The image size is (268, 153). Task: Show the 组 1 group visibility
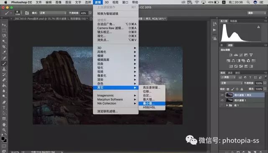[222, 105]
